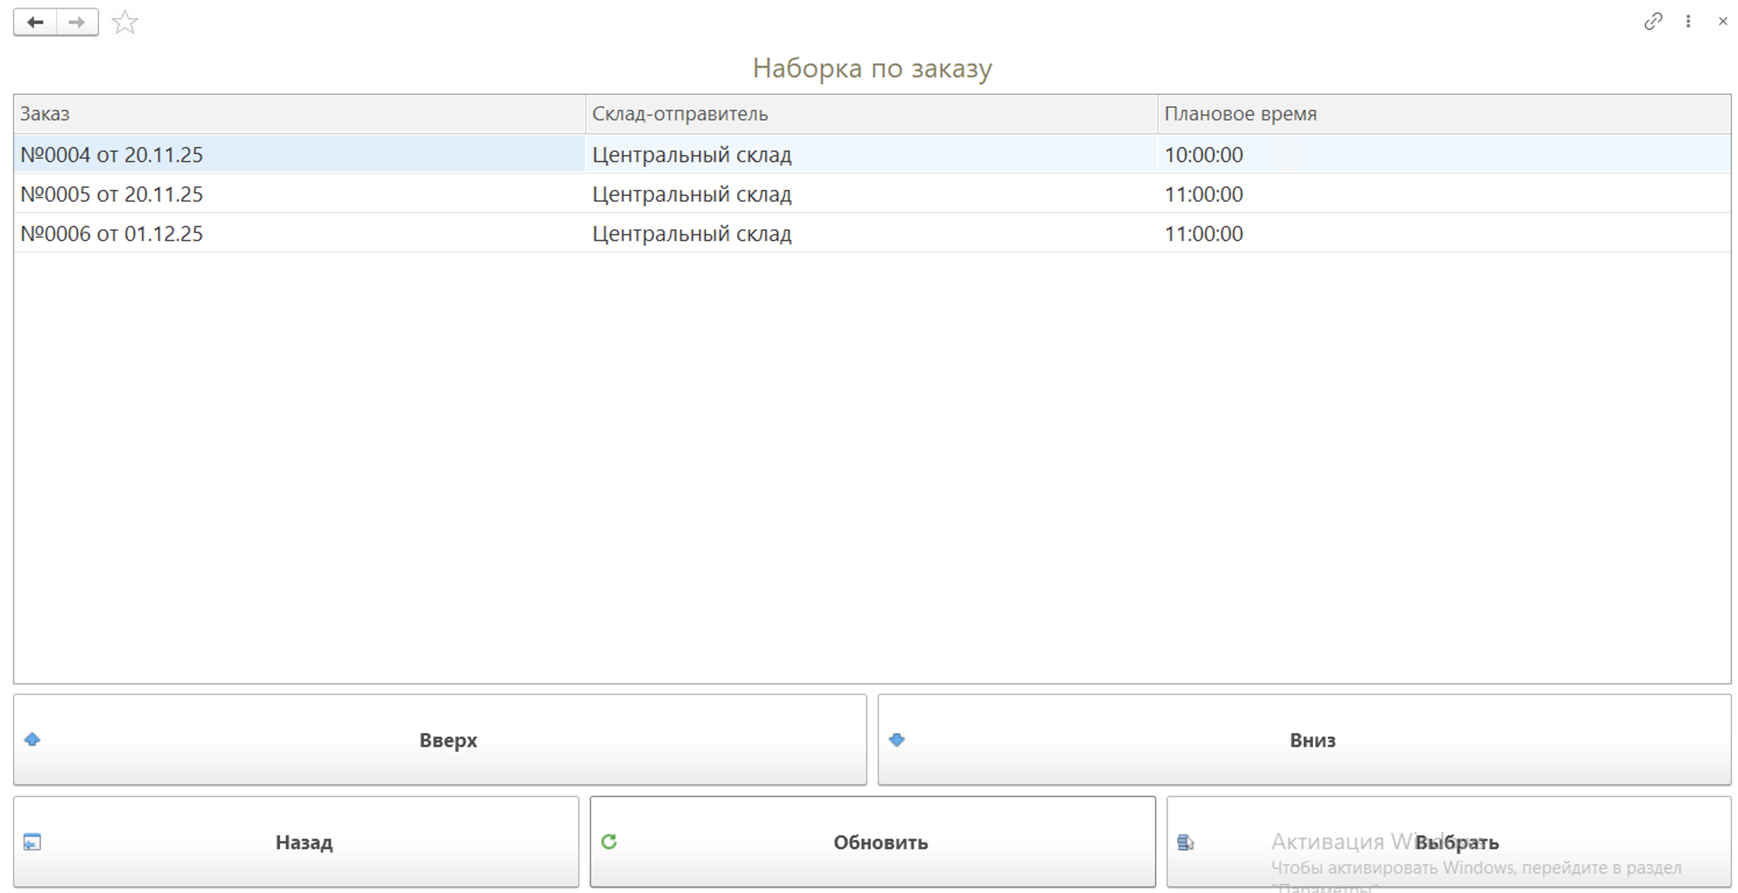1738x893 pixels.
Task: Click the Выбрать button
Action: pyautogui.click(x=1448, y=842)
